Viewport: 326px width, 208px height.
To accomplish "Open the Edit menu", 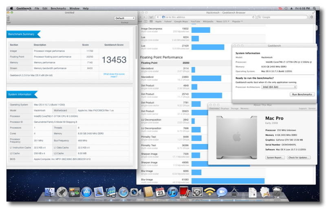I will pos(45,8).
